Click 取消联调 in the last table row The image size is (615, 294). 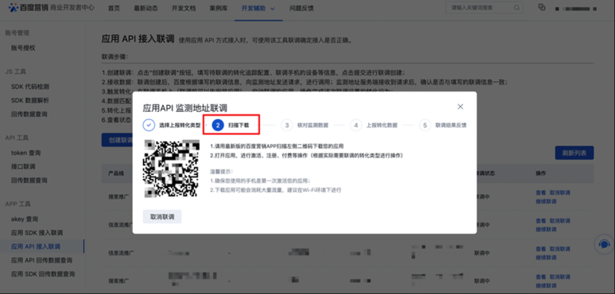click(x=560, y=277)
